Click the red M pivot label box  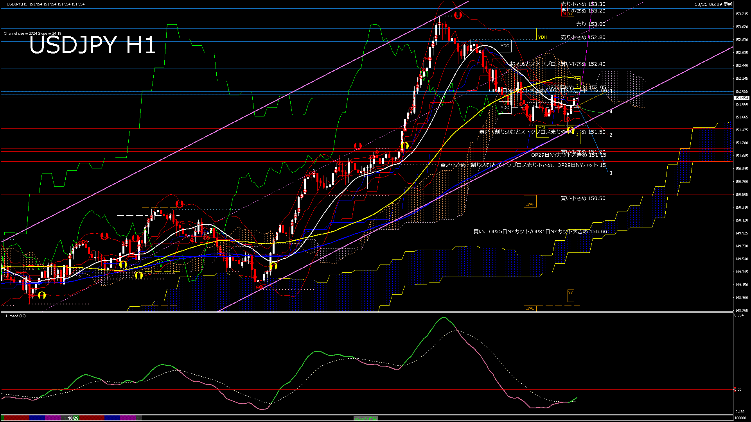tap(564, 13)
